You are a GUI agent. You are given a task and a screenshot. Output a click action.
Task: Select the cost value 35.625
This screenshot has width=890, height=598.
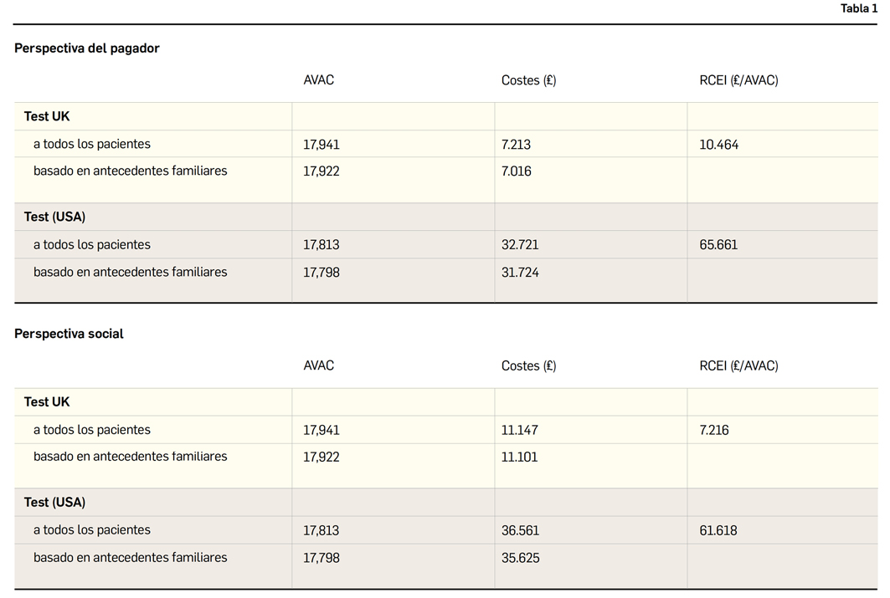click(520, 558)
